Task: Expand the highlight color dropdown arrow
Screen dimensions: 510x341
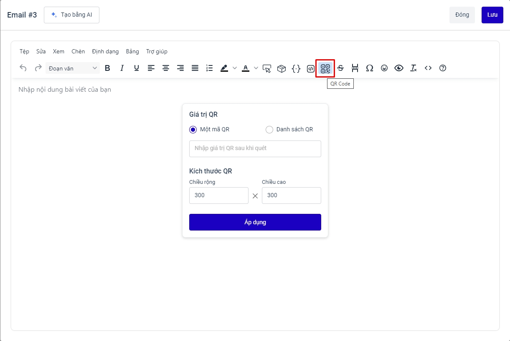Action: click(x=235, y=68)
